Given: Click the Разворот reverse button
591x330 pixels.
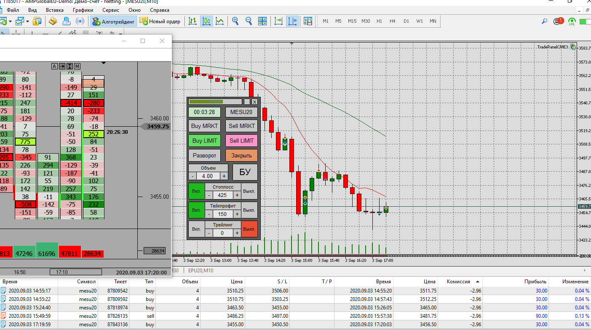Looking at the screenshot, I should (x=204, y=155).
